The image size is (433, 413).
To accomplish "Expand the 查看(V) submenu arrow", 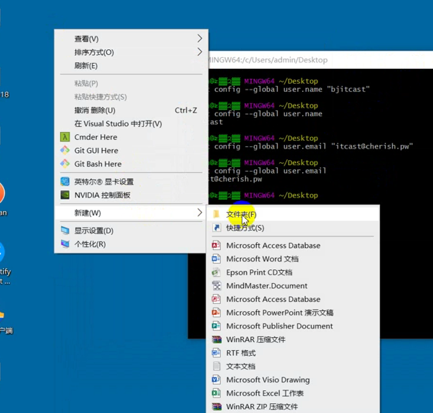I will 200,38.
